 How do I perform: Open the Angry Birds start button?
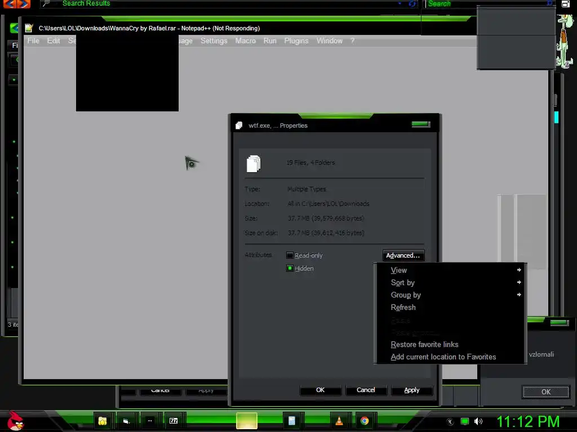tap(15, 421)
